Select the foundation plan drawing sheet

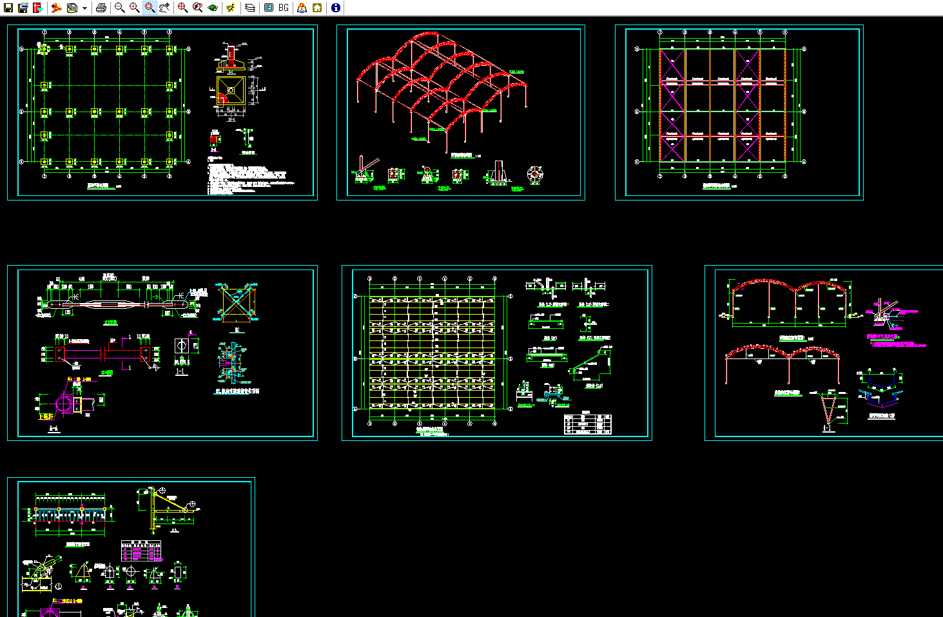pyautogui.click(x=162, y=113)
